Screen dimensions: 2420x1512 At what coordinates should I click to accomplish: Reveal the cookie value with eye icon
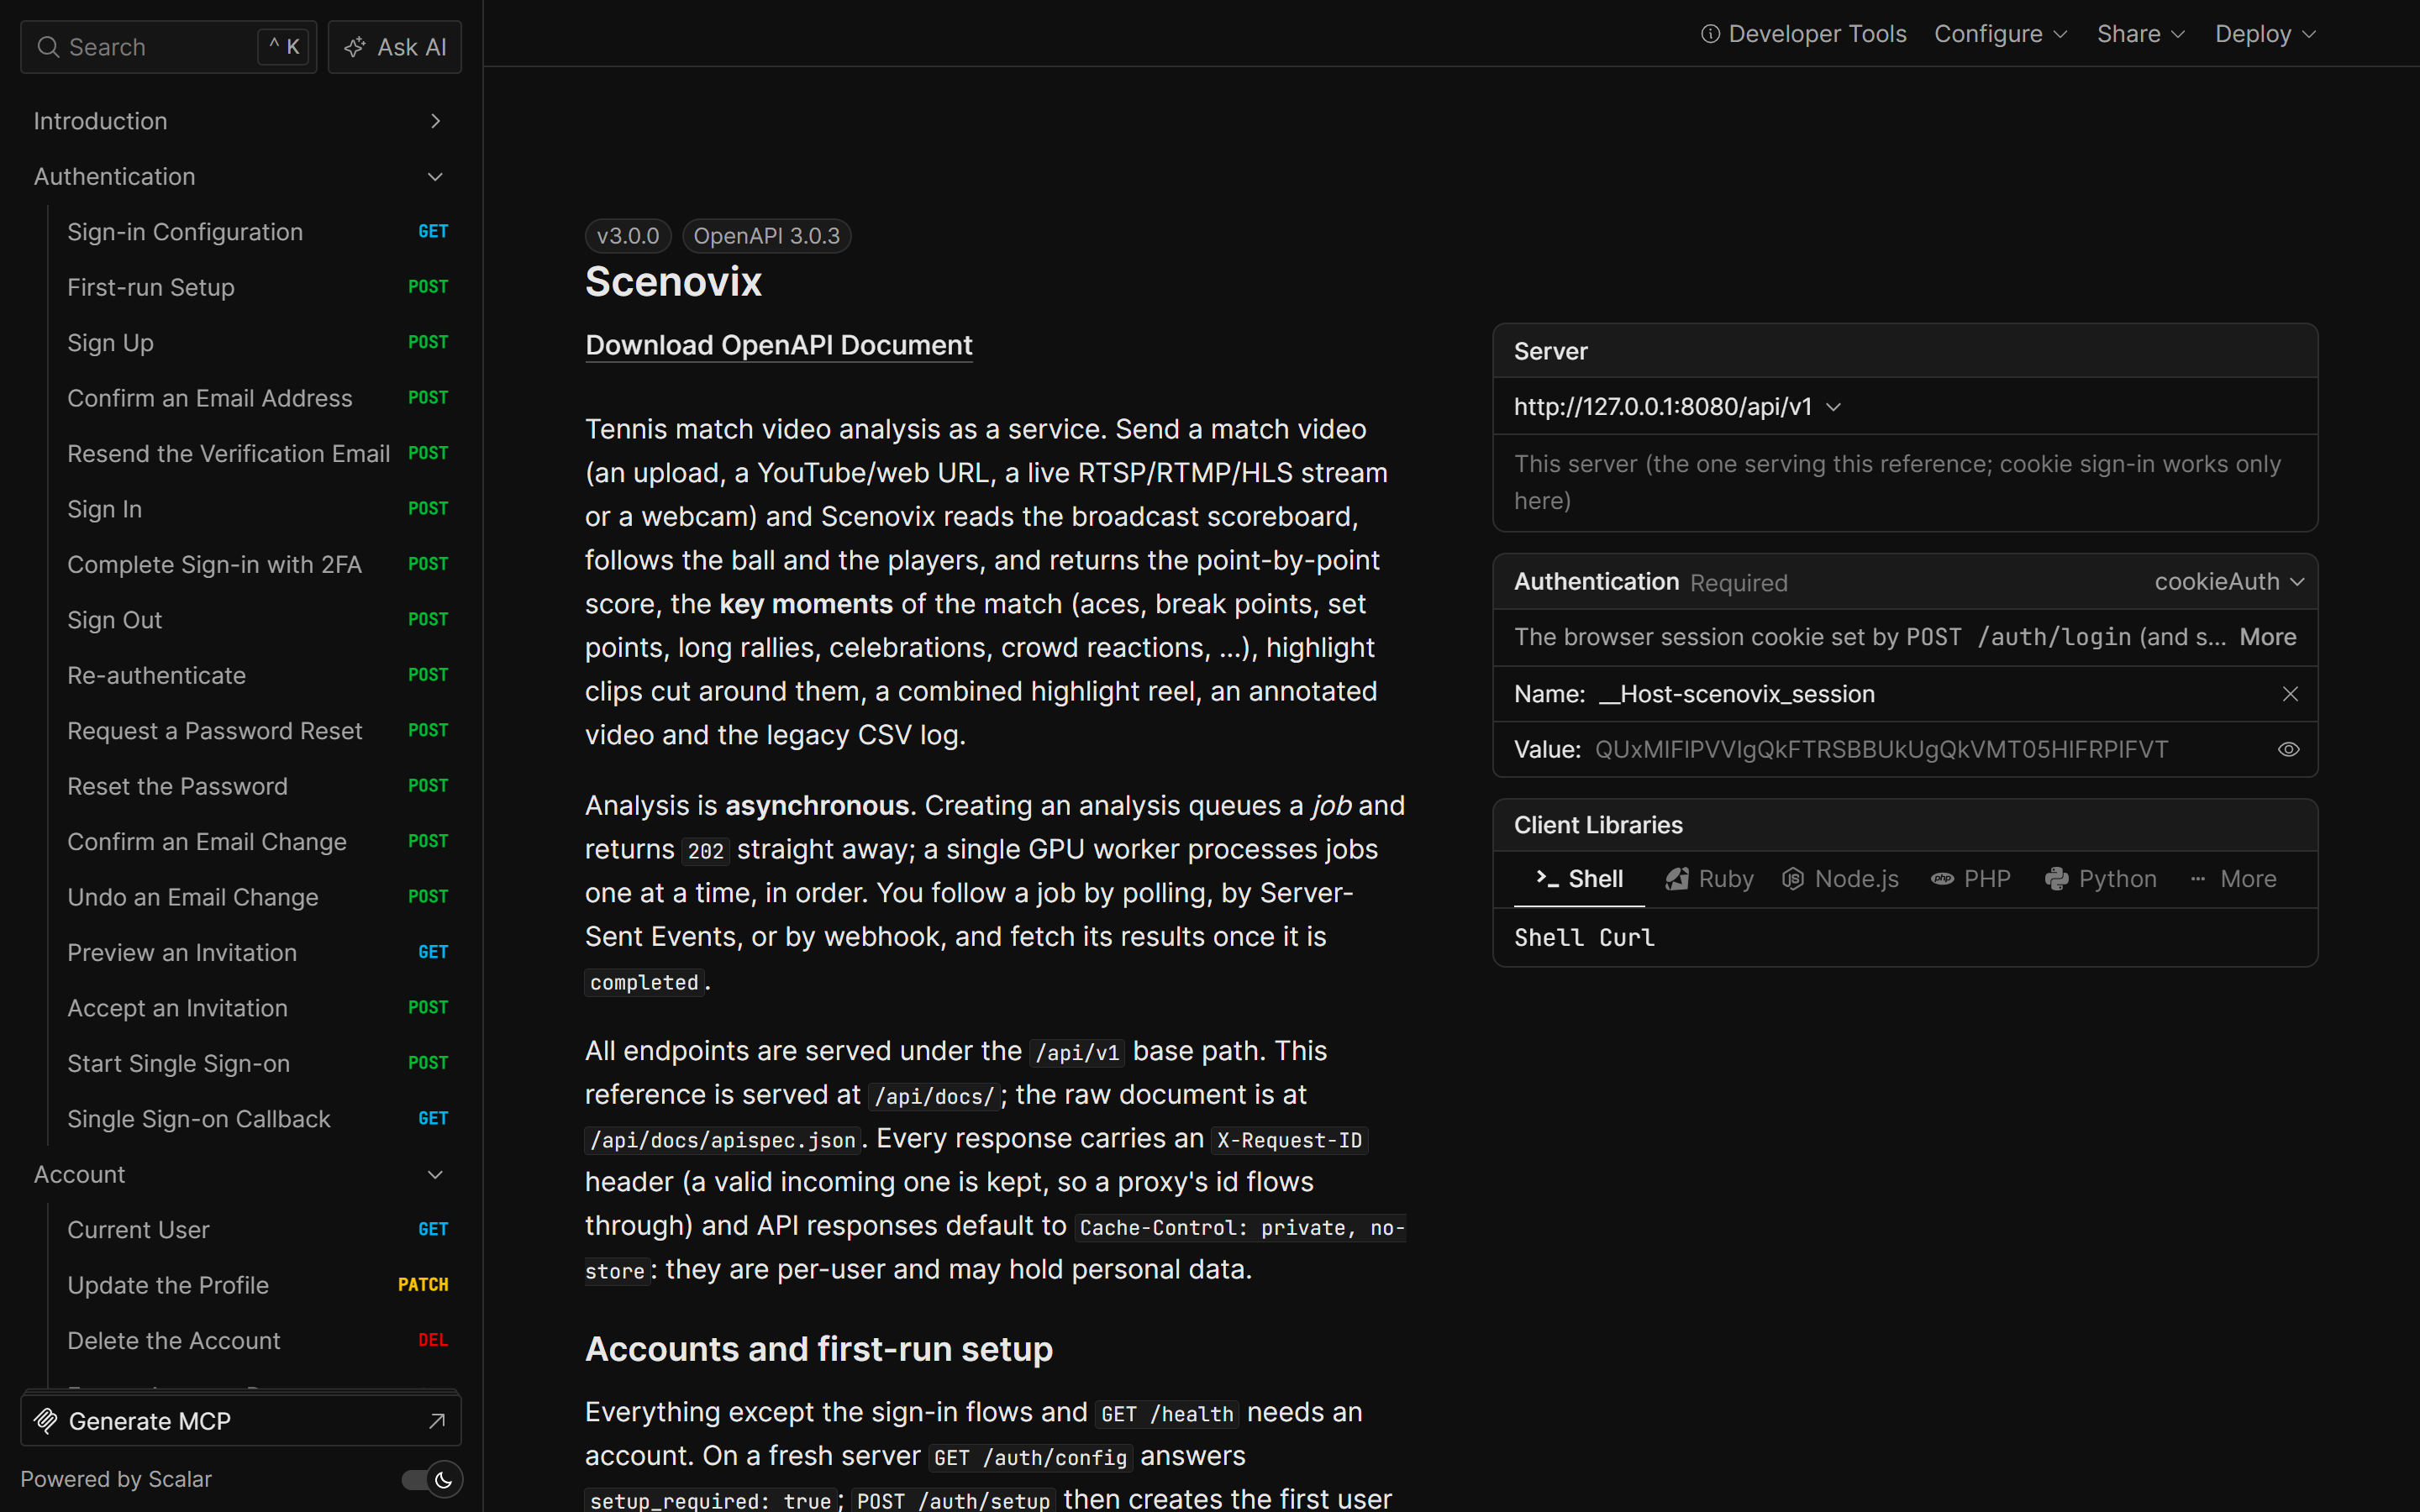tap(2288, 750)
